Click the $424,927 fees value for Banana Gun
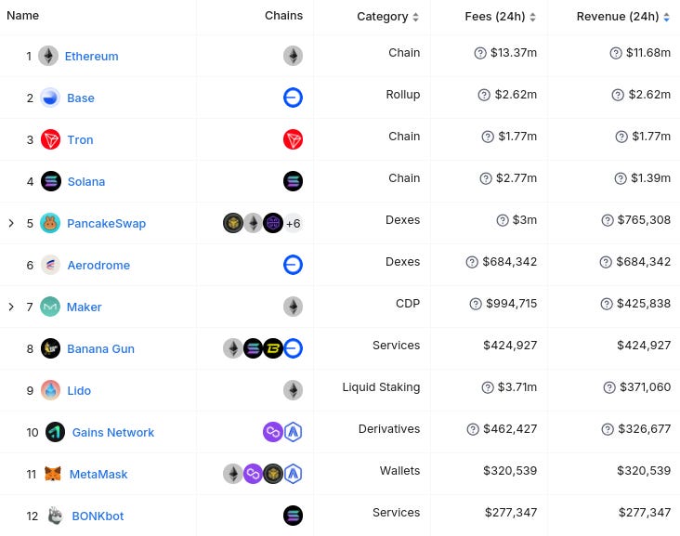Image resolution: width=680 pixels, height=536 pixels. coord(510,346)
